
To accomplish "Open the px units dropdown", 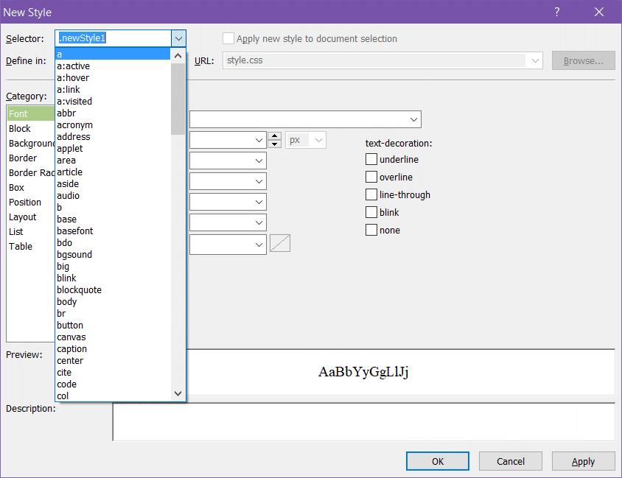I will 318,140.
